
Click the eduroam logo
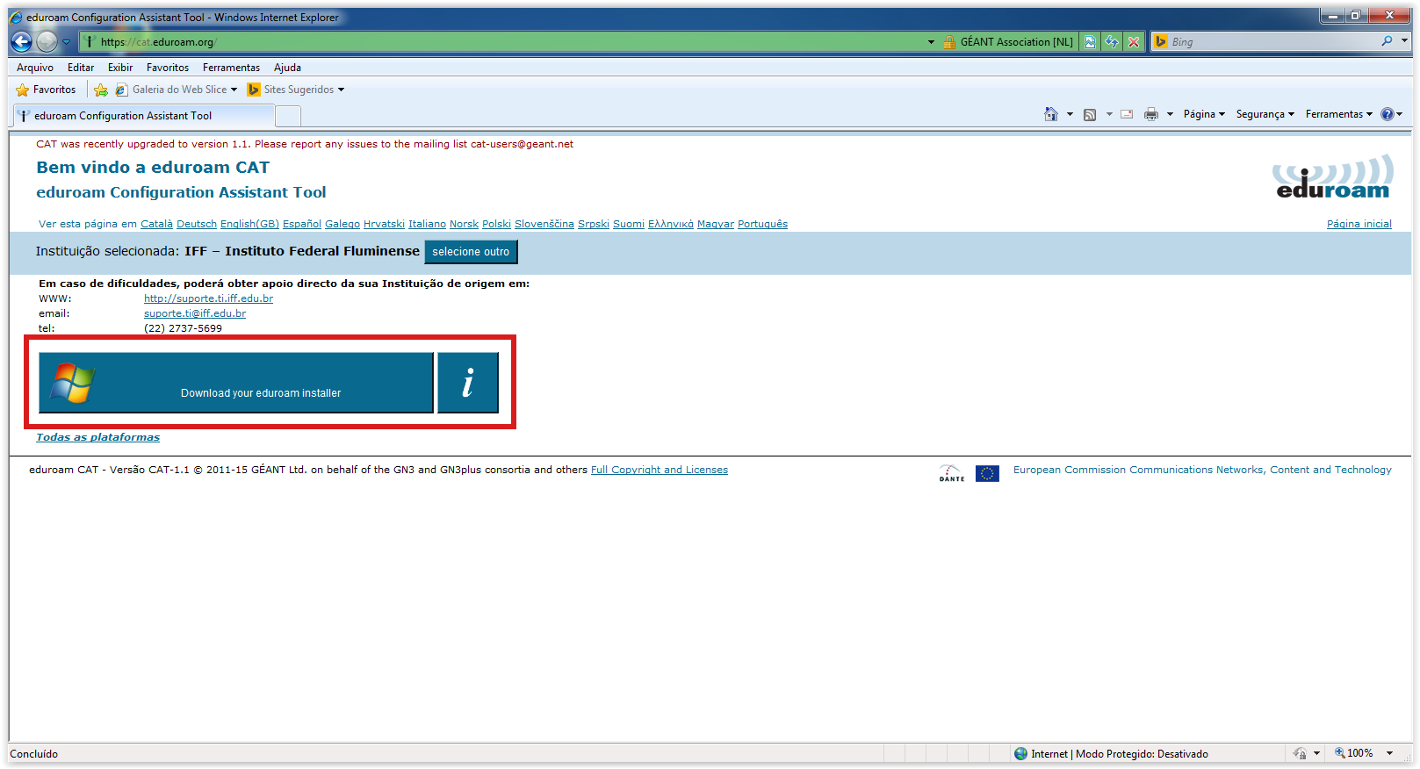tap(1332, 176)
